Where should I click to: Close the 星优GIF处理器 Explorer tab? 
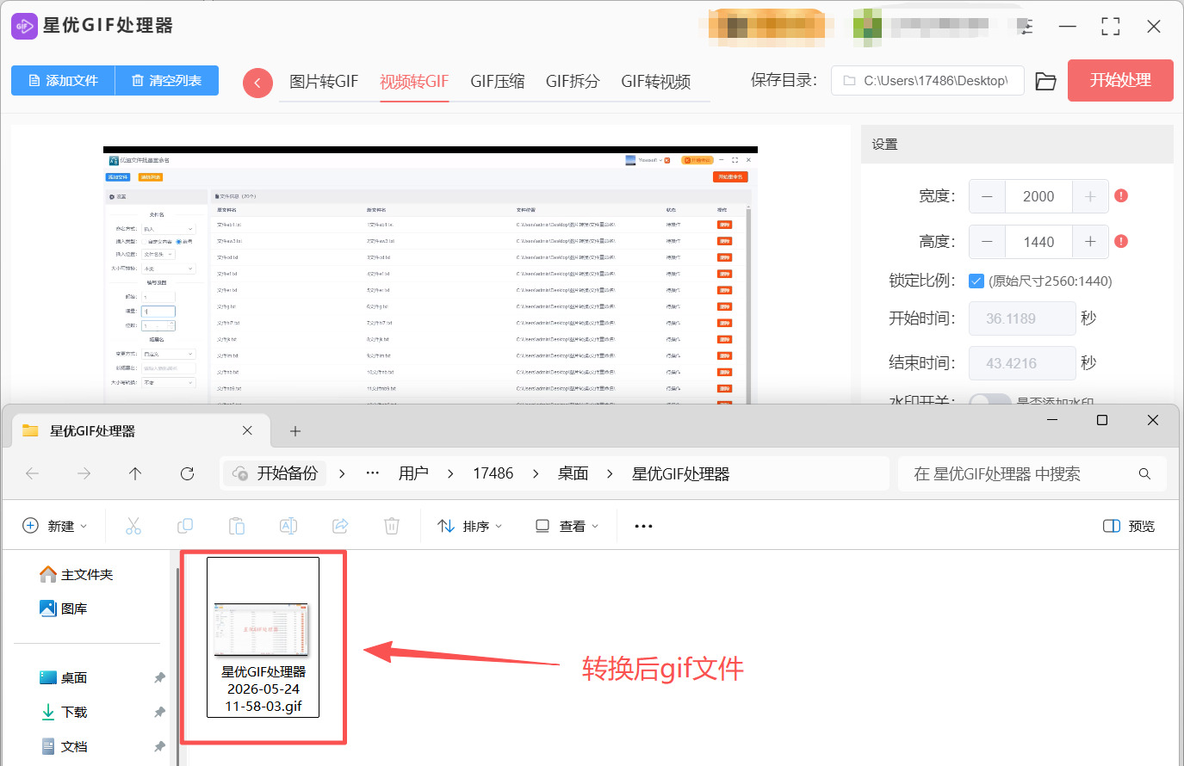(x=247, y=430)
